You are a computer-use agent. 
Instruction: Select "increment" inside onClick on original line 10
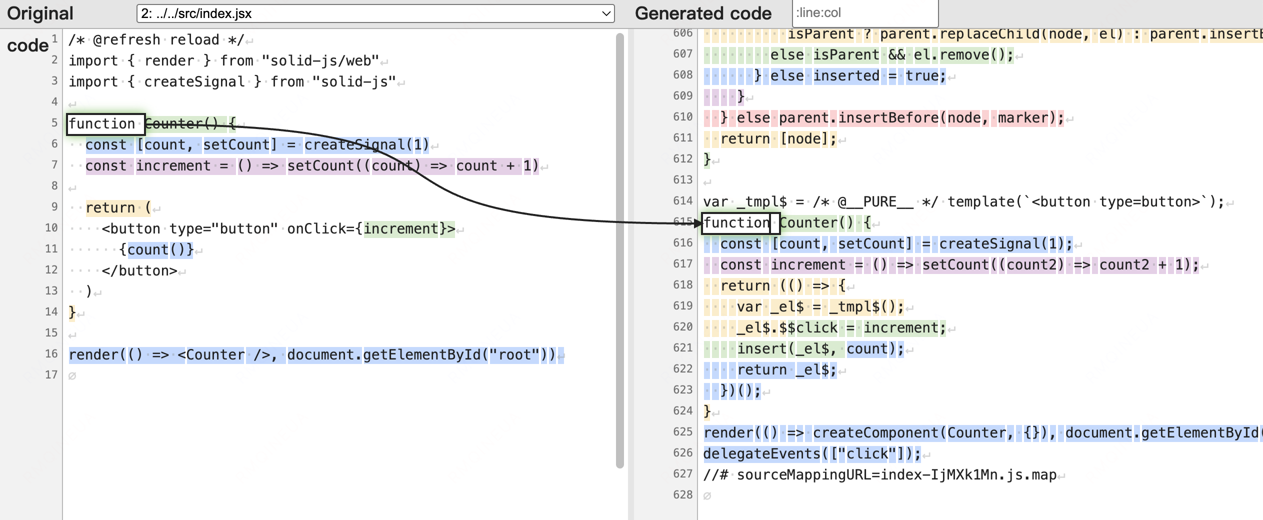click(400, 229)
